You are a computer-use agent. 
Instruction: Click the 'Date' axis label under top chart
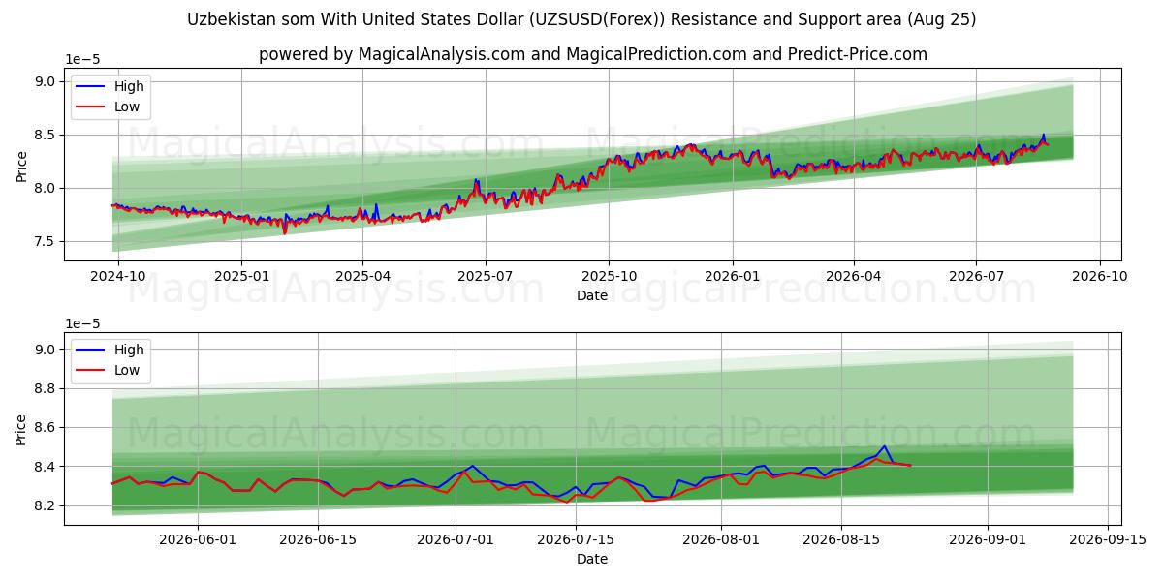tap(592, 295)
